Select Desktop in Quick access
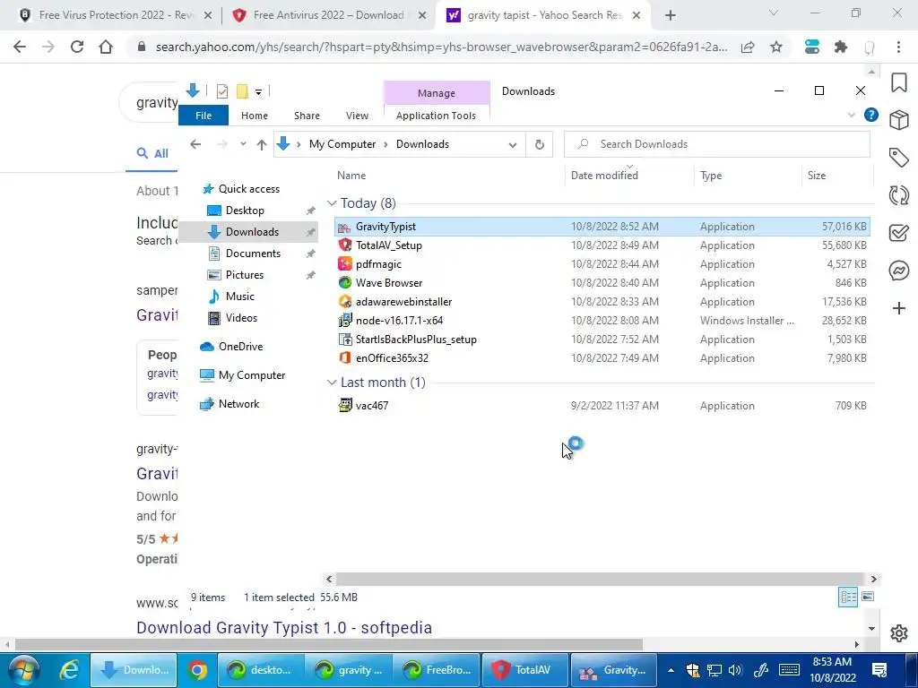 245,211
